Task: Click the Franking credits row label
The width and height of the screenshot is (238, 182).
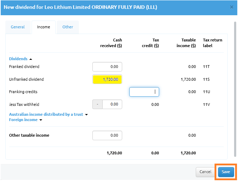Action: coord(23,92)
